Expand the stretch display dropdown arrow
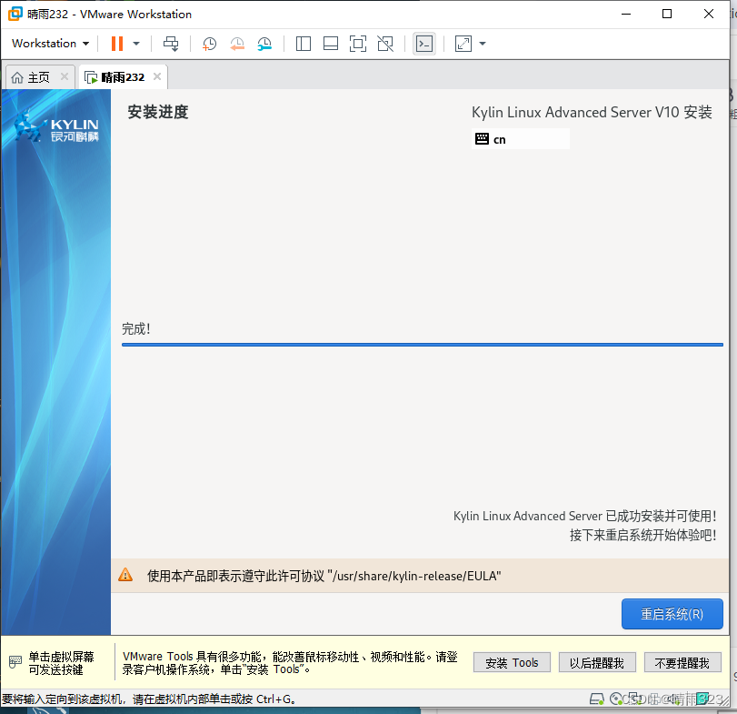The width and height of the screenshot is (737, 714). pyautogui.click(x=483, y=44)
